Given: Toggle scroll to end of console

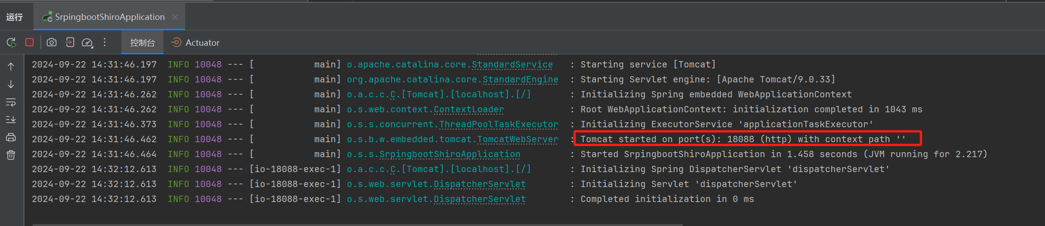Looking at the screenshot, I should pos(11,120).
